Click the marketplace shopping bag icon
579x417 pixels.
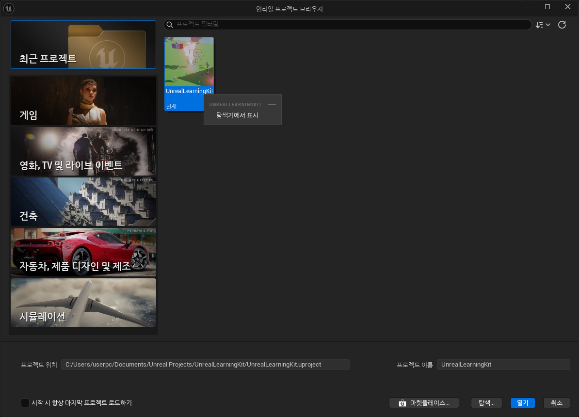point(402,403)
